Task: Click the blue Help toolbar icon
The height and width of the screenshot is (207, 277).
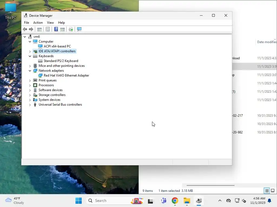Action: point(56,29)
